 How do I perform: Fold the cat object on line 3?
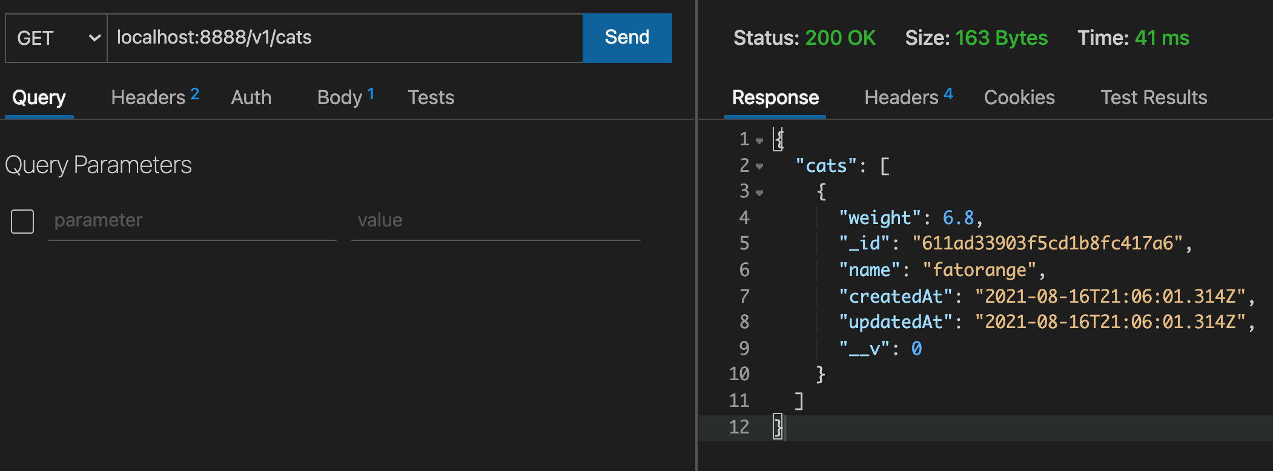tap(759, 193)
